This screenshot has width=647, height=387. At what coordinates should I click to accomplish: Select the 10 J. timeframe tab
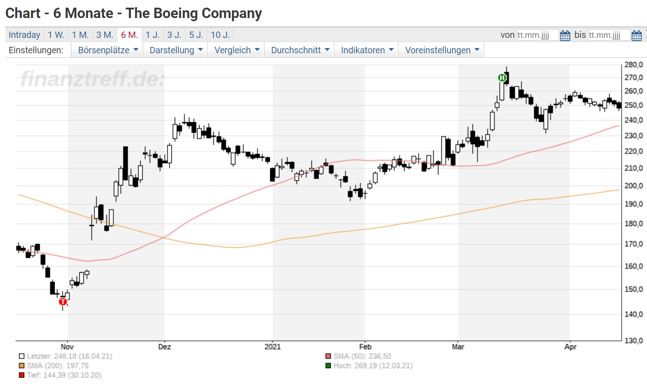(220, 35)
